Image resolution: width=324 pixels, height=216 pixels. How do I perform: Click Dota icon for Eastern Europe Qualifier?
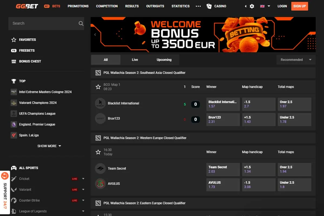pyautogui.click(x=98, y=203)
